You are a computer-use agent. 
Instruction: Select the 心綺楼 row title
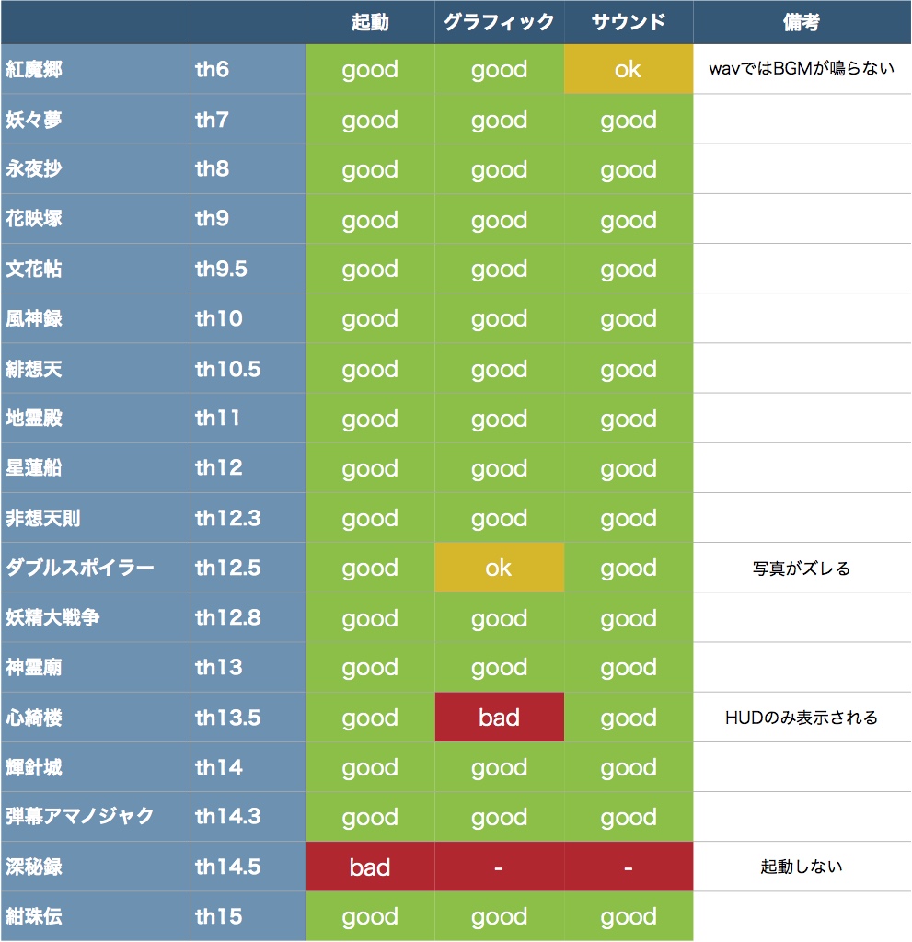coord(95,718)
